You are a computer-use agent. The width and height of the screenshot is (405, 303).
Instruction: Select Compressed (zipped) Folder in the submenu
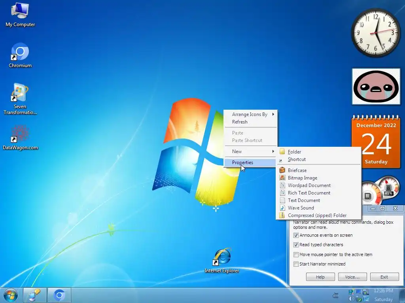coord(318,215)
